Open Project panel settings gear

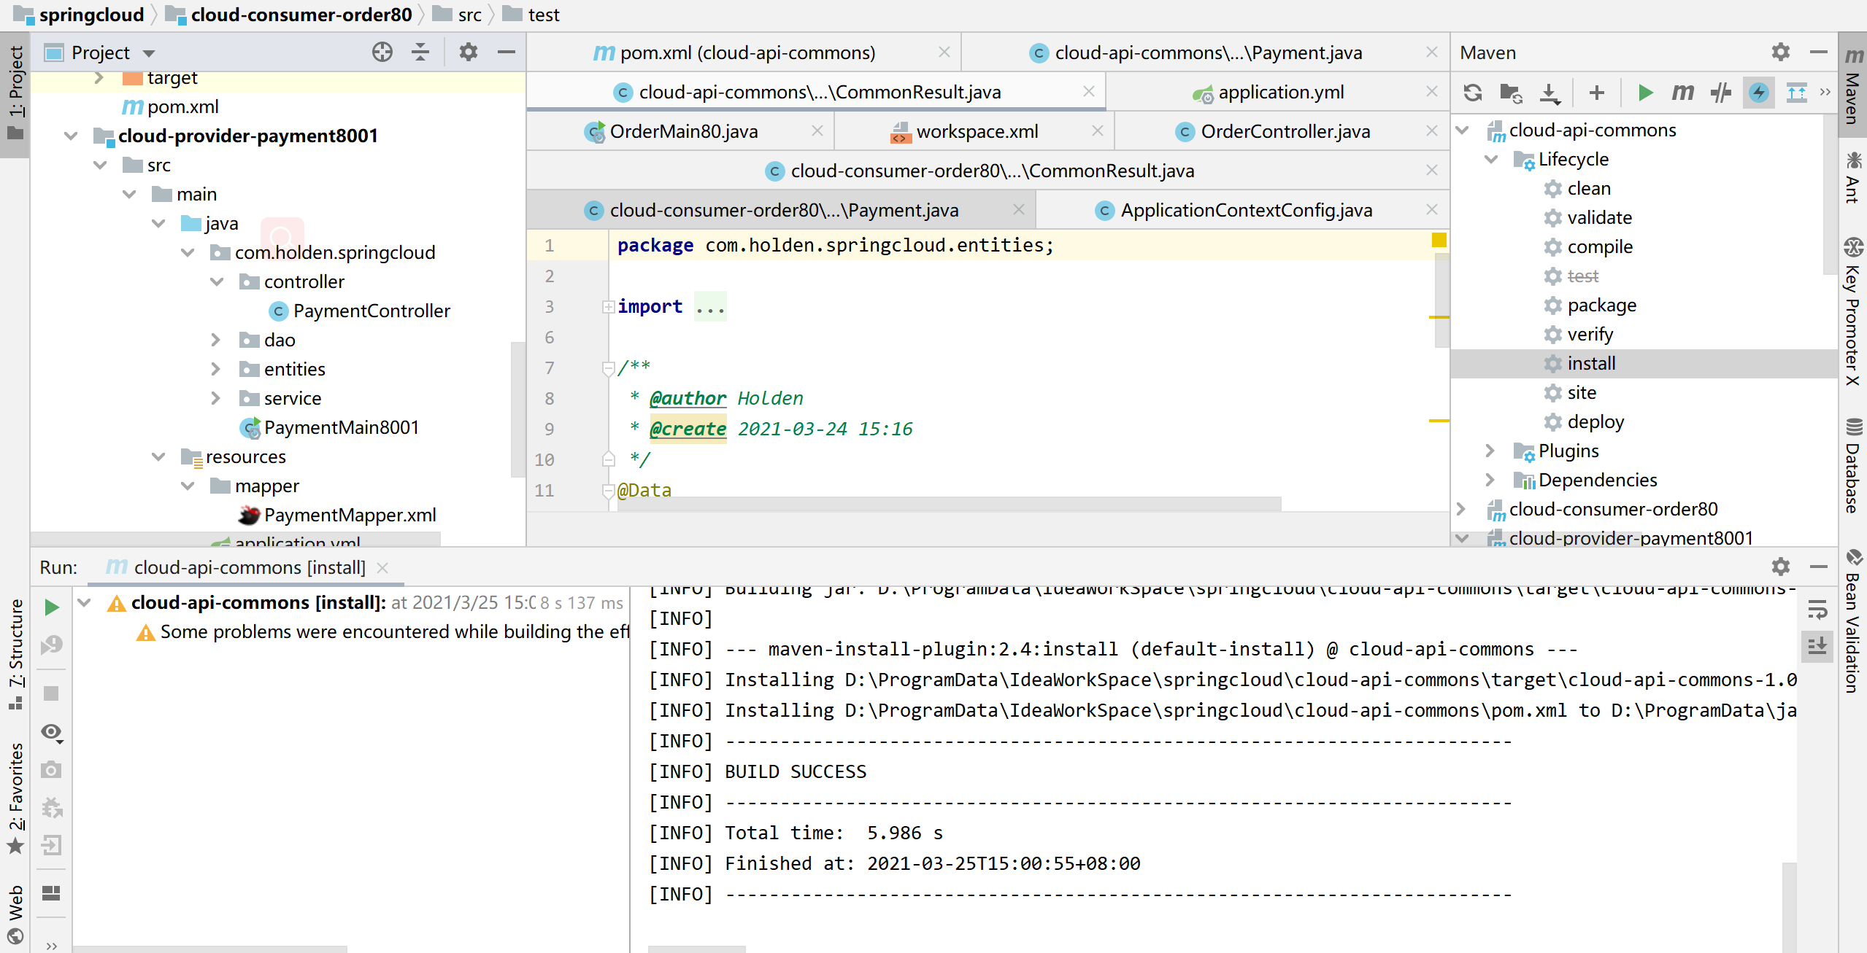click(469, 52)
